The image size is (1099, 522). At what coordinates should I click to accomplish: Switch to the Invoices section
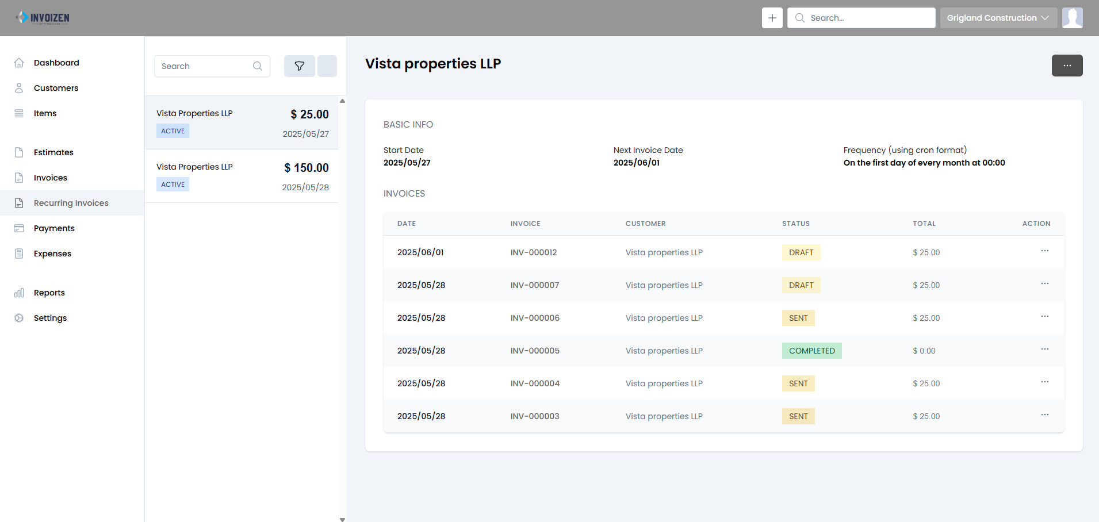coord(50,177)
